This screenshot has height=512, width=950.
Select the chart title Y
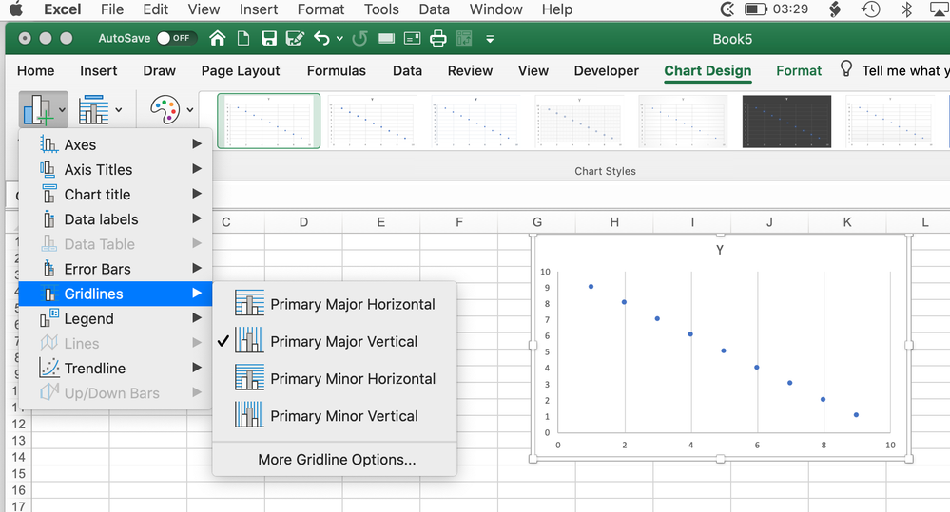tap(719, 250)
